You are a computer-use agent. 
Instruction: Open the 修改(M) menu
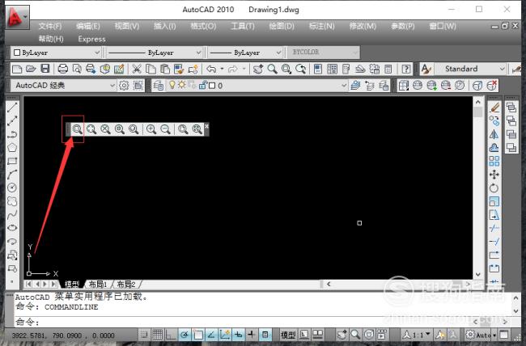point(363,26)
